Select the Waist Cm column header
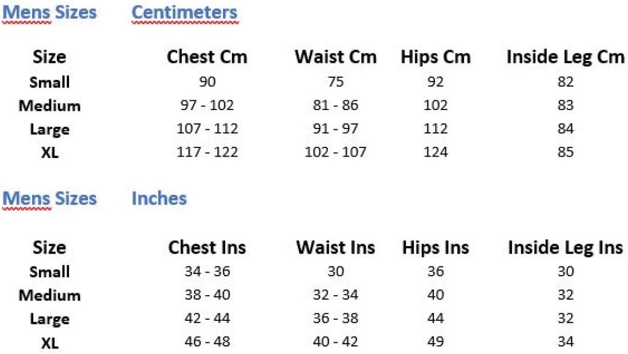The width and height of the screenshot is (628, 354). (x=335, y=57)
